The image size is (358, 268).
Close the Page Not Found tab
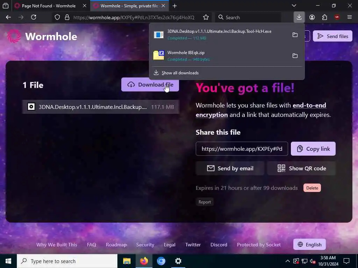point(85,6)
